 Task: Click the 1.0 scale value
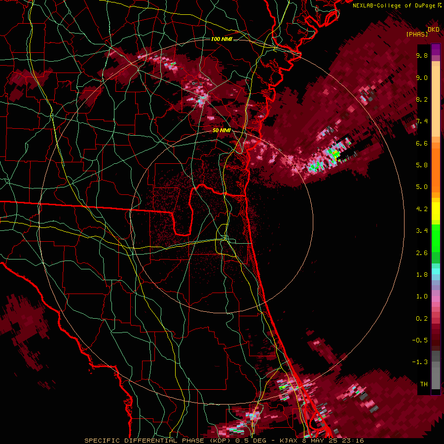(x=422, y=296)
